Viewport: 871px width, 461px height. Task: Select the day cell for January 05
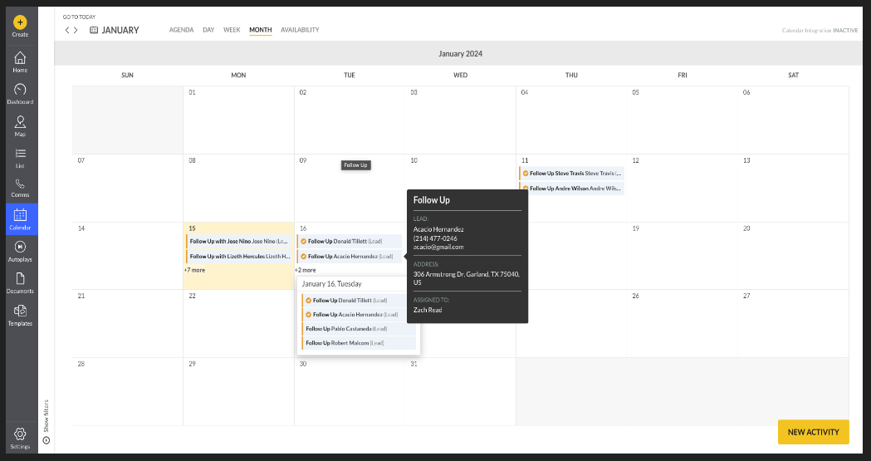click(x=683, y=120)
